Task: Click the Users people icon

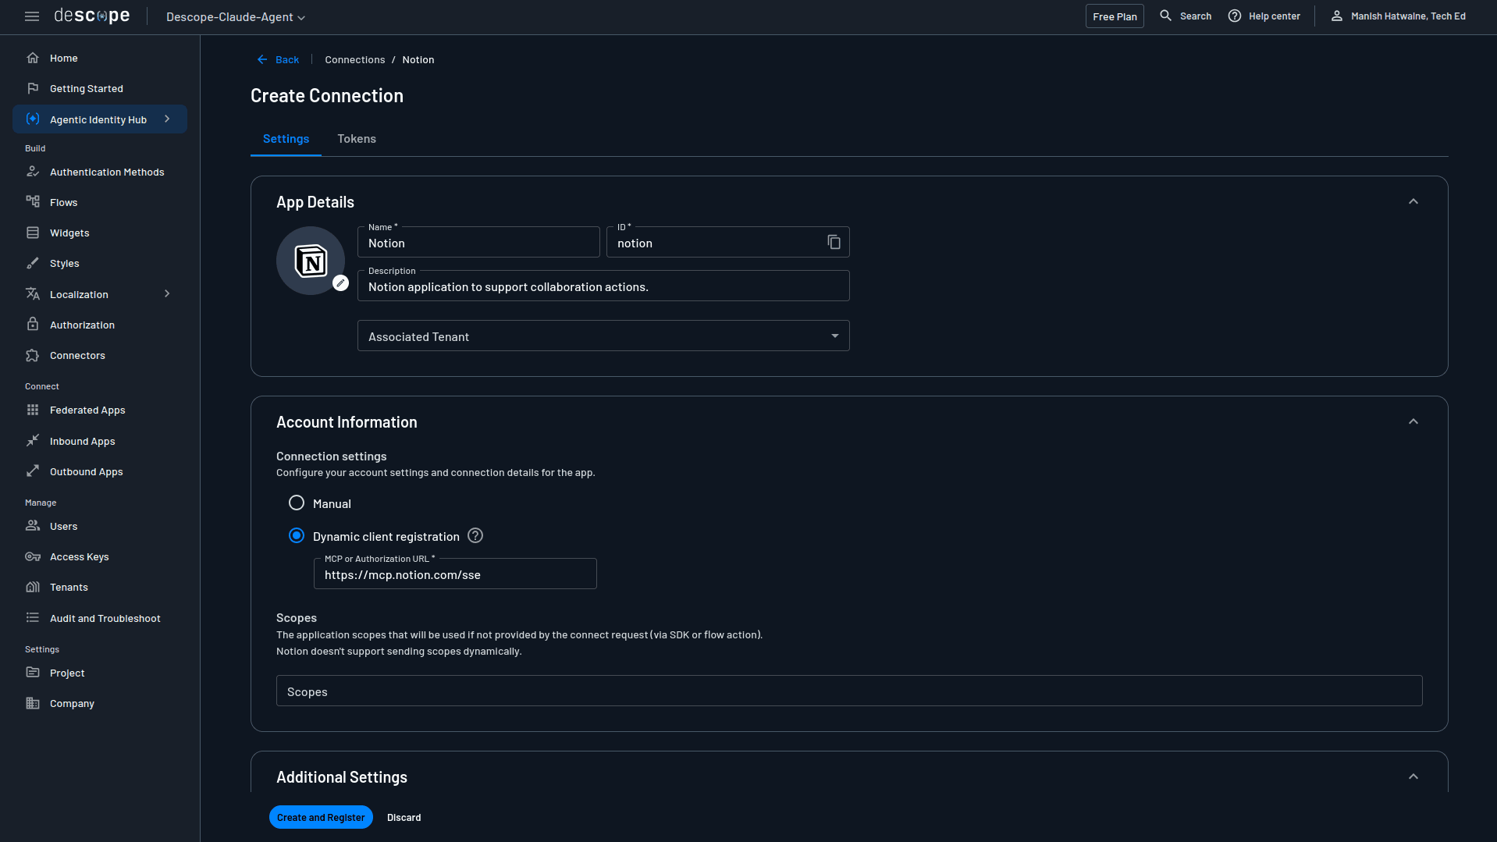Action: click(x=33, y=526)
